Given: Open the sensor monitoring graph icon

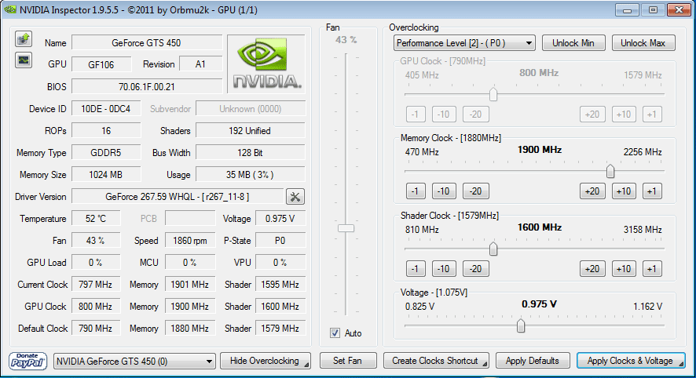Looking at the screenshot, I should pos(24,60).
